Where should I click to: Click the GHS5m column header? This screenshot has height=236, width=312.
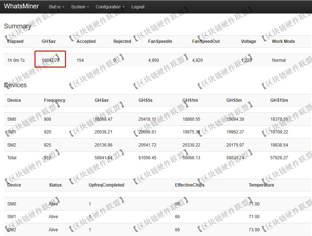tap(234, 100)
